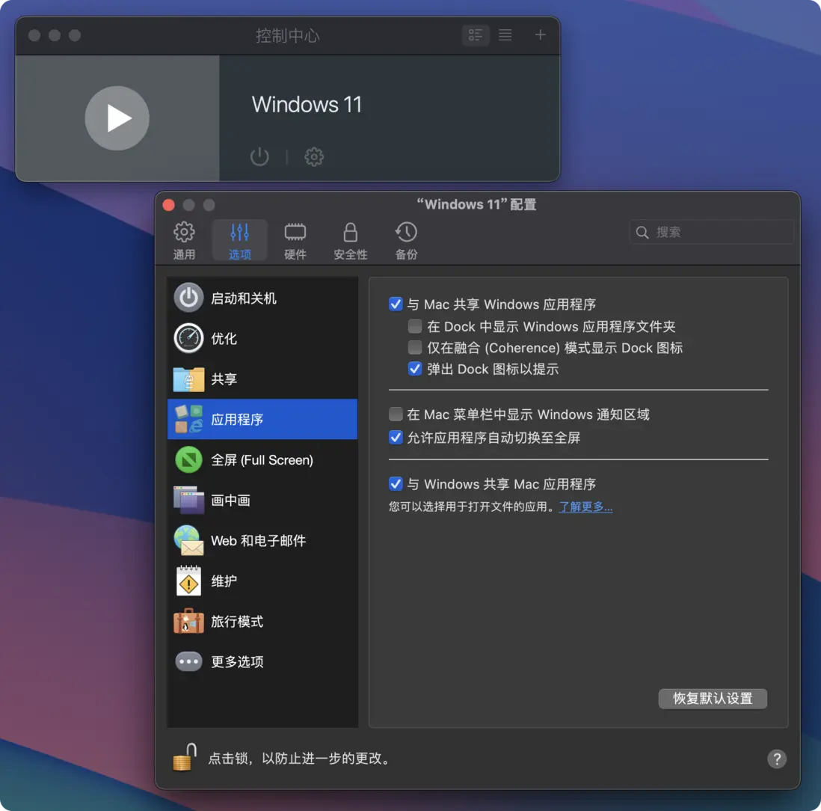Add a new virtual machine with plus icon
The width and height of the screenshot is (821, 811).
pyautogui.click(x=541, y=35)
